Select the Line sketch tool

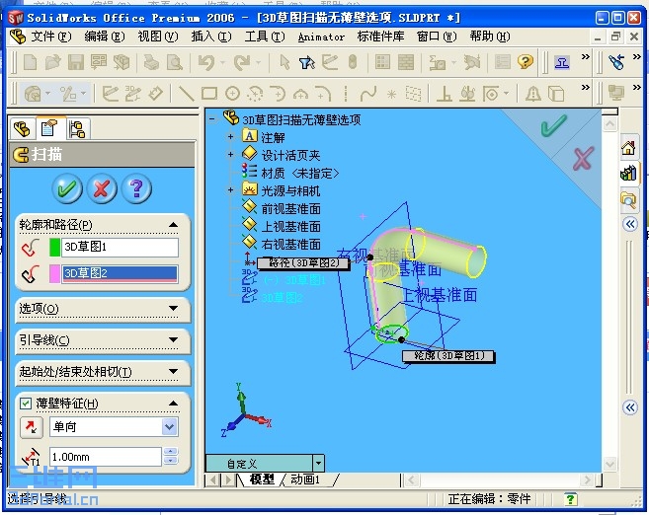pyautogui.click(x=187, y=94)
